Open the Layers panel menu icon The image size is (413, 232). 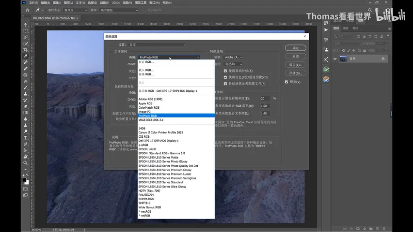click(x=389, y=29)
